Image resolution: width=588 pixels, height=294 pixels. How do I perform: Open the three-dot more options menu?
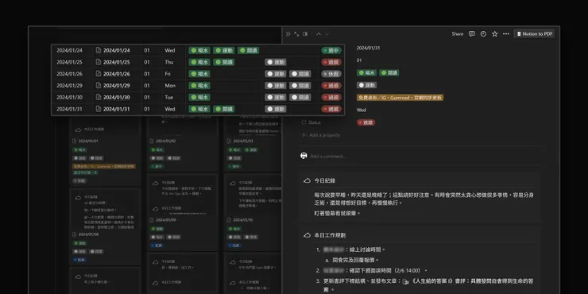tap(506, 33)
